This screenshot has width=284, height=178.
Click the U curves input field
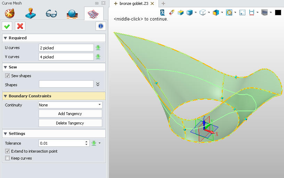(66, 48)
